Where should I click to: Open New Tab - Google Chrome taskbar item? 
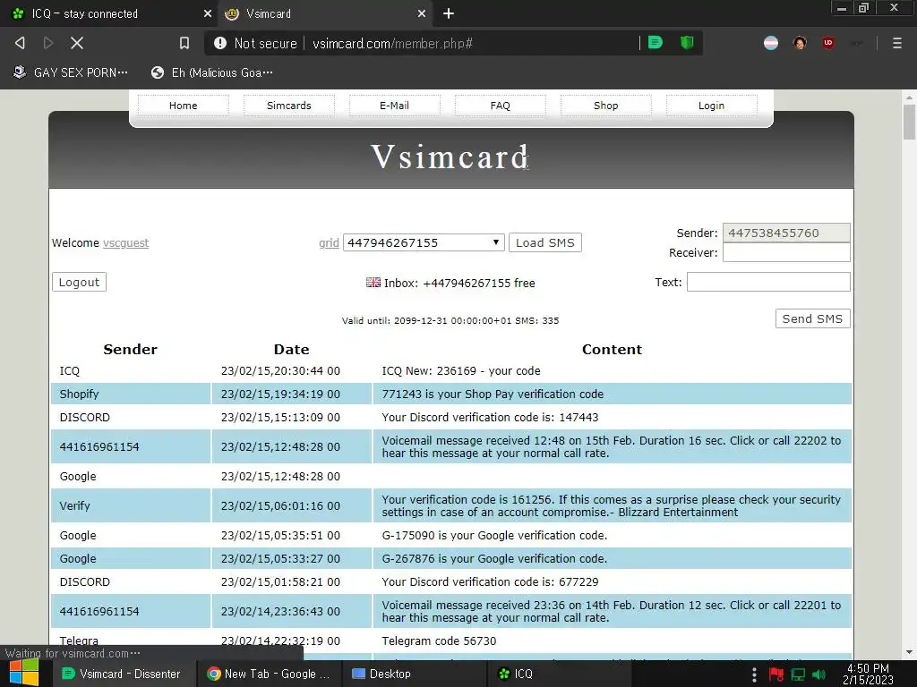[269, 674]
